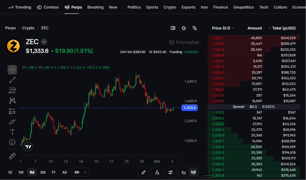Image resolution: width=306 pixels, height=180 pixels.
Task: Choose the pattern drawing tool
Action: coord(12,101)
